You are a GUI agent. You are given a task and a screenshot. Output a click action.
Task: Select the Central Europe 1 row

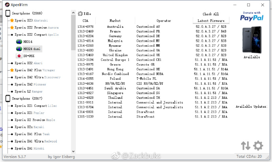pyautogui.click(x=152, y=60)
